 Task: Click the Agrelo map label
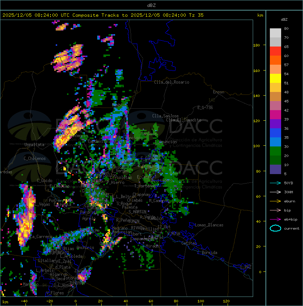pyautogui.click(x=89, y=218)
